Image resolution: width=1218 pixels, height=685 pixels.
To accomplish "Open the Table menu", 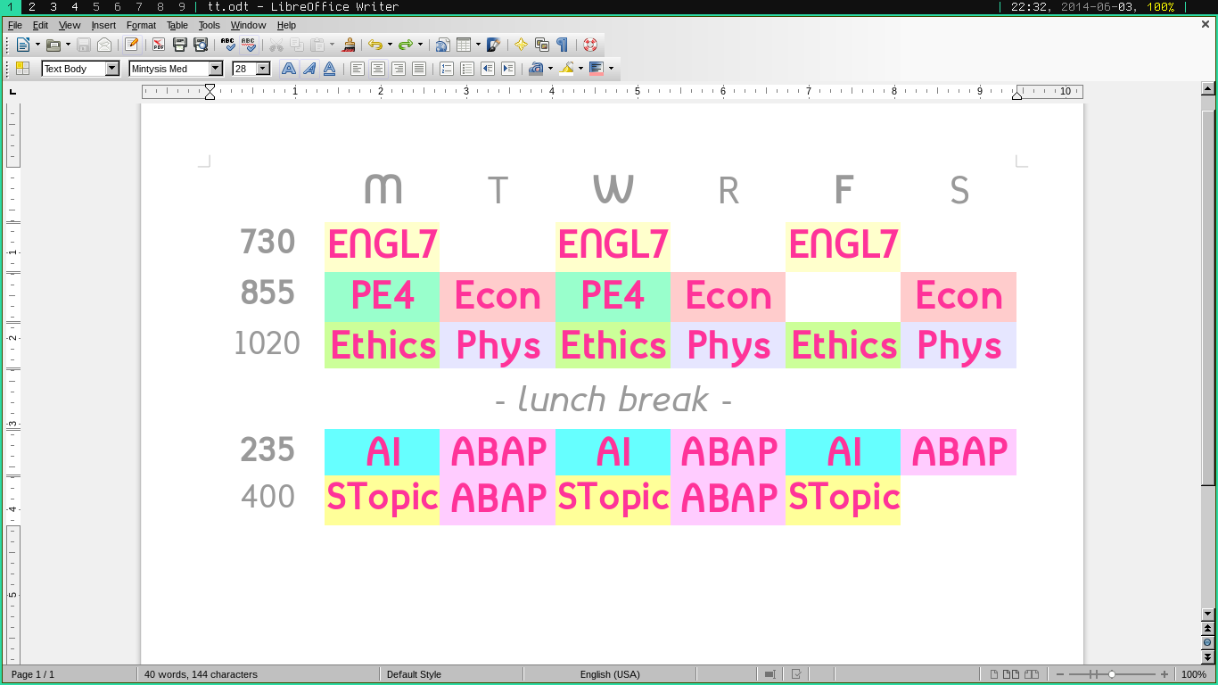I will (177, 25).
